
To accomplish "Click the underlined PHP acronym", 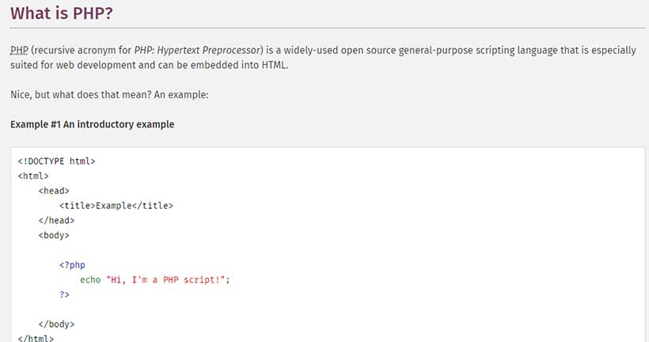I will (19, 50).
